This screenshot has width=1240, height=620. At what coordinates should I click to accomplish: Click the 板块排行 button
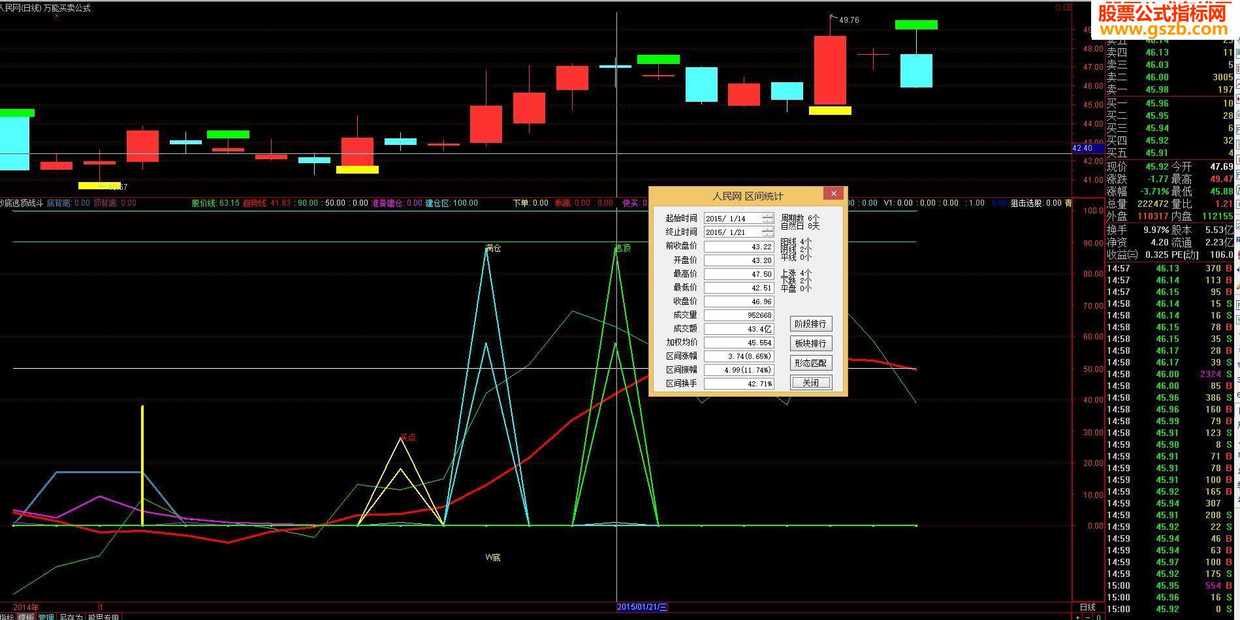pyautogui.click(x=810, y=343)
